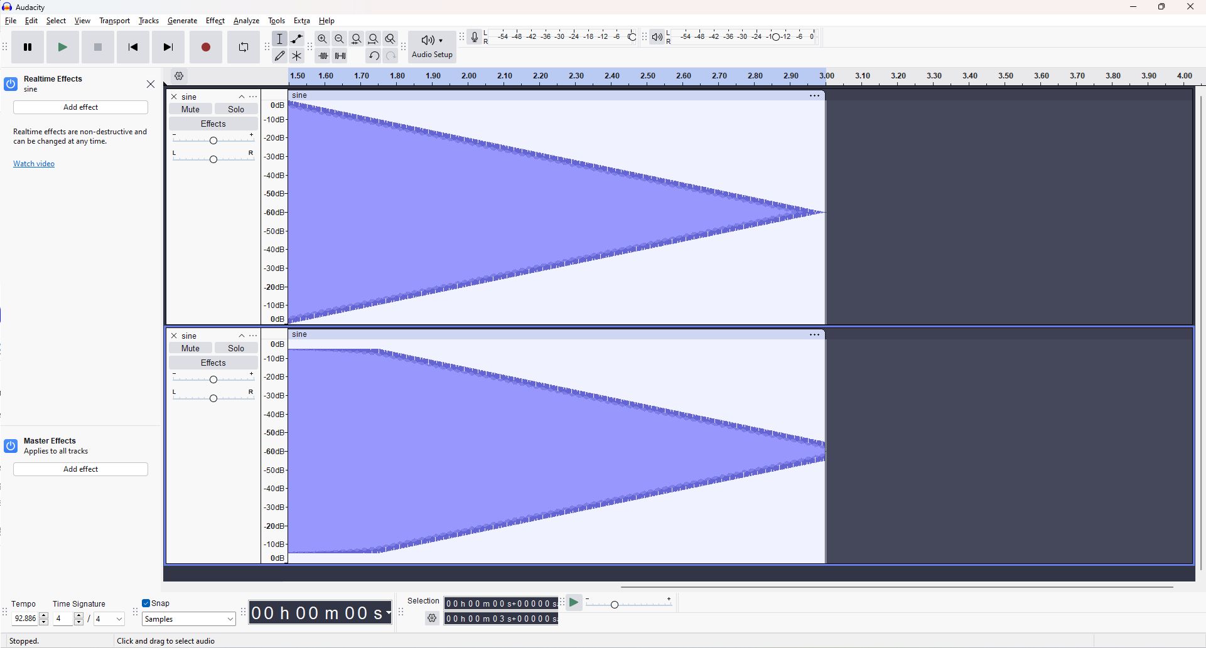1206x648 pixels.
Task: Open the Analyze menu
Action: tap(246, 20)
